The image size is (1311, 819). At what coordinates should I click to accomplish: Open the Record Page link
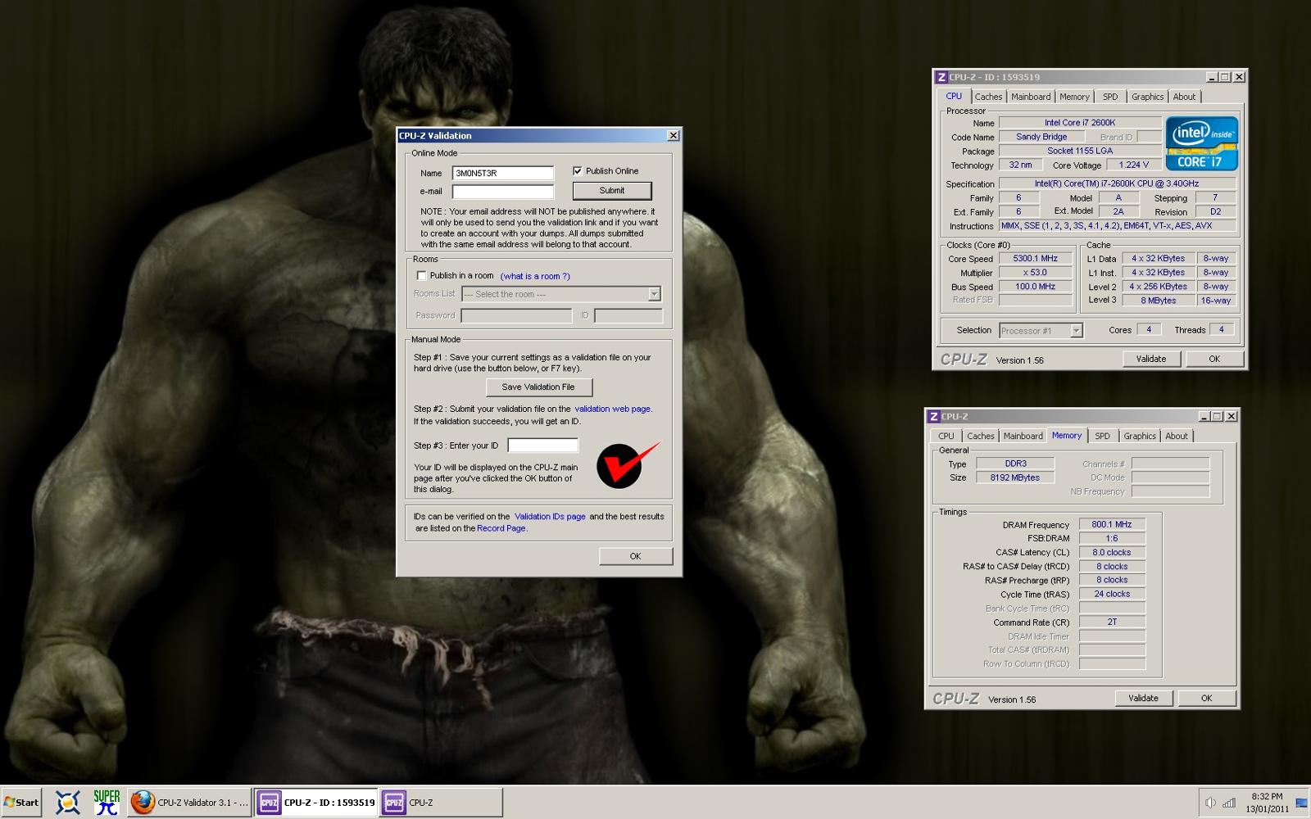pyautogui.click(x=501, y=528)
